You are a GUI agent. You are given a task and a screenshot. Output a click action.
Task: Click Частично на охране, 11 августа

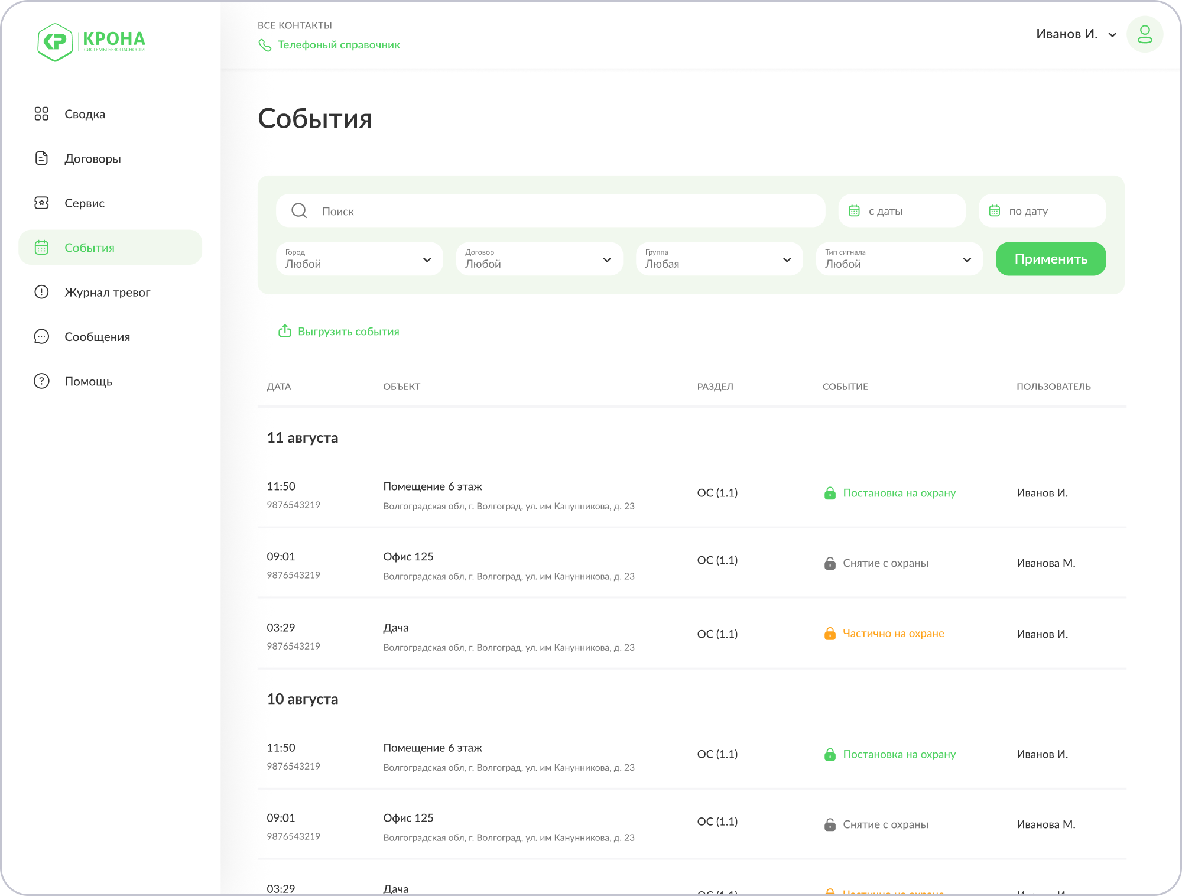pyautogui.click(x=893, y=634)
